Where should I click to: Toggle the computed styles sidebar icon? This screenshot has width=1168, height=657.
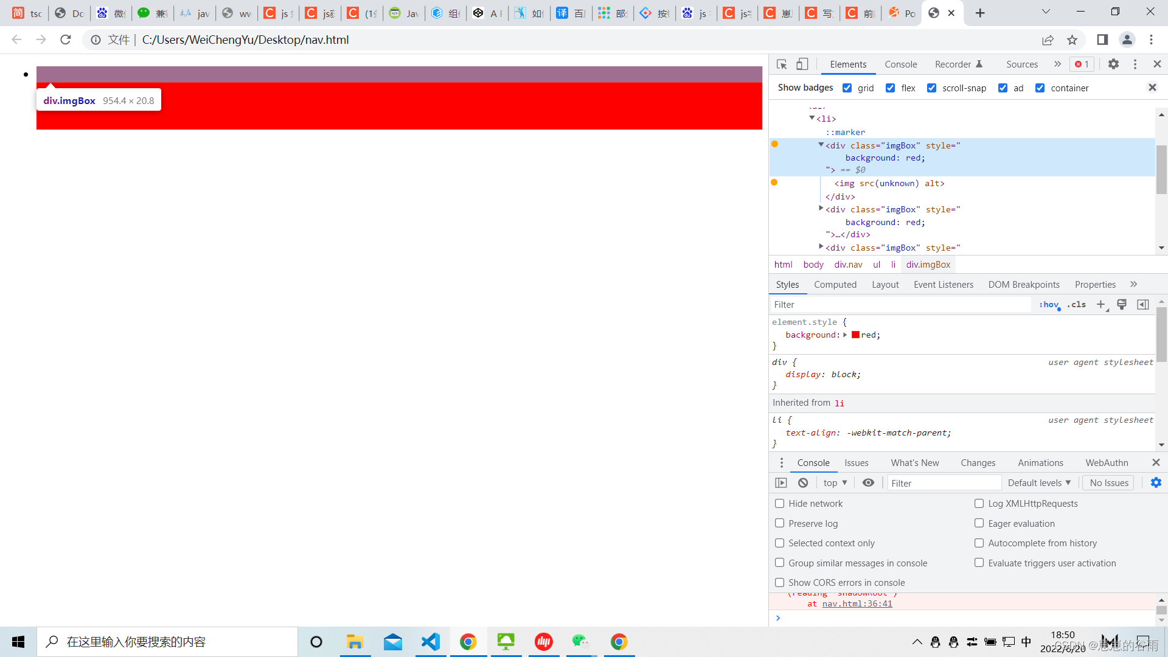[x=1143, y=304]
